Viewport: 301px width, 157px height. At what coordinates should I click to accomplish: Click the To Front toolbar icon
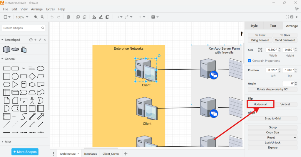[x=78, y=17]
